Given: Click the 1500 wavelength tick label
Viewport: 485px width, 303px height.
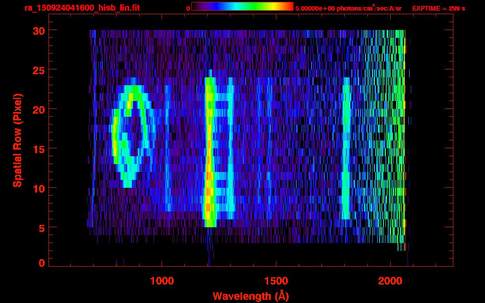Looking at the screenshot, I should click(276, 281).
